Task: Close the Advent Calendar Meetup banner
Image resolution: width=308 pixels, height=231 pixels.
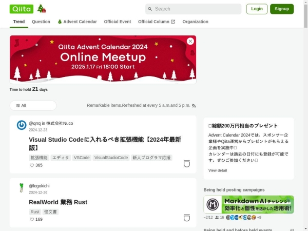Action: pyautogui.click(x=190, y=41)
